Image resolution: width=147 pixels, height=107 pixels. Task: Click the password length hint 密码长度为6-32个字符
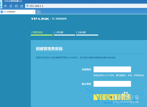click(x=118, y=75)
